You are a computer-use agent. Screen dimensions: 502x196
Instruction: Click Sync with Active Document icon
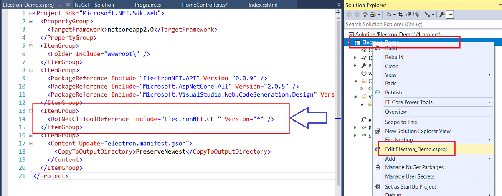pos(401,15)
